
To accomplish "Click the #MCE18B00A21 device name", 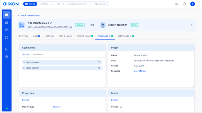I will (118, 25).
